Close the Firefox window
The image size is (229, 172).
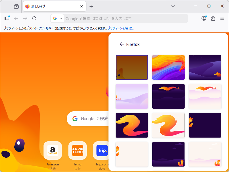[222, 6]
